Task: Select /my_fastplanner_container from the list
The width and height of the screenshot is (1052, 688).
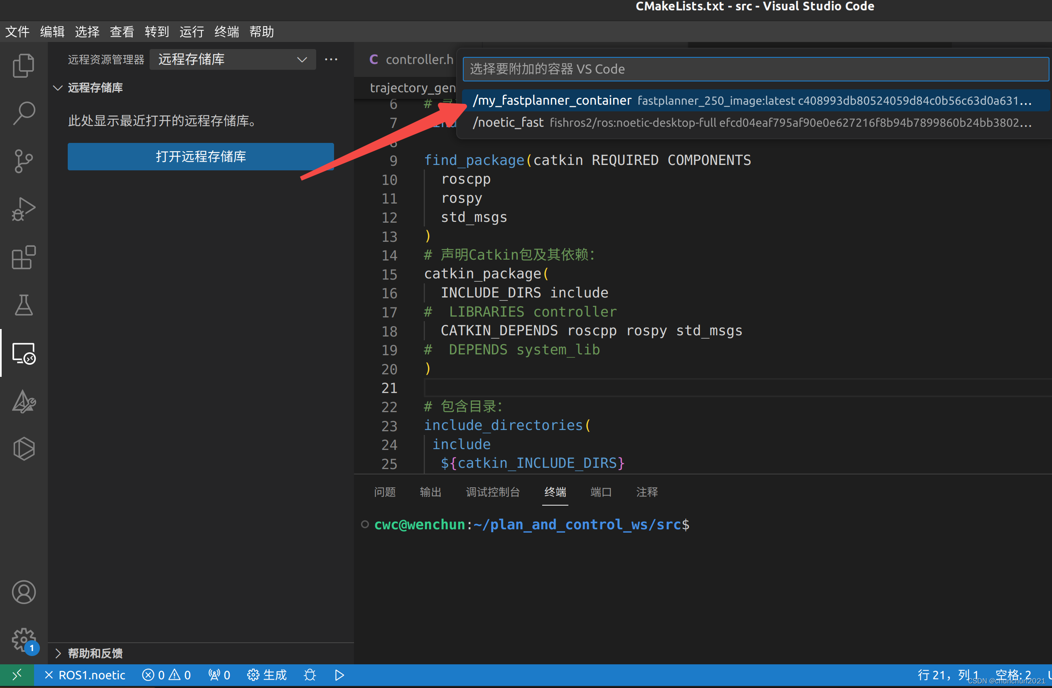Action: click(756, 100)
